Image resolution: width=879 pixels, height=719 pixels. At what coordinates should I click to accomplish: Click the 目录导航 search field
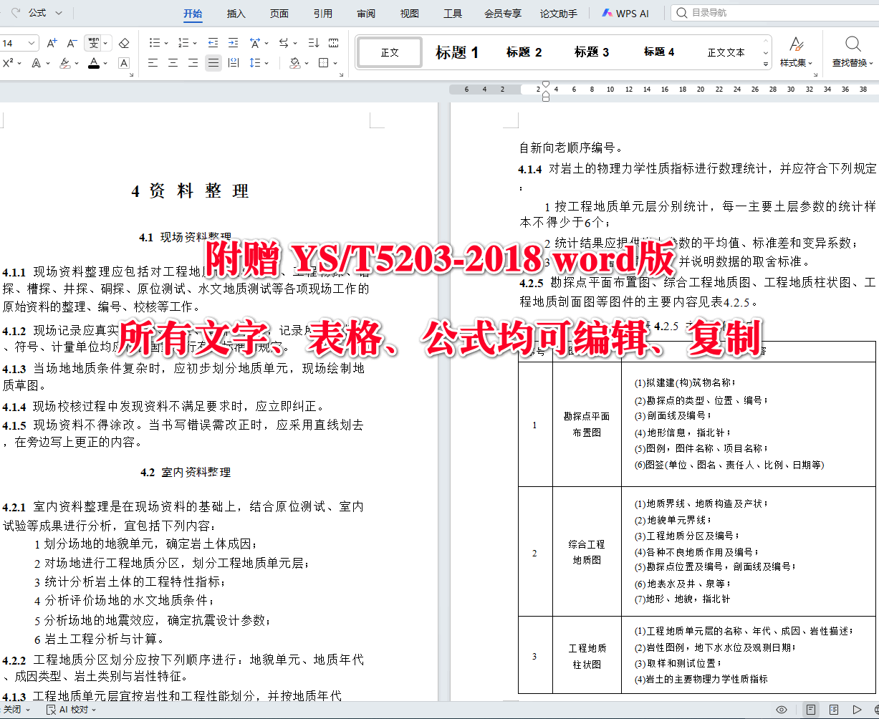point(774,13)
